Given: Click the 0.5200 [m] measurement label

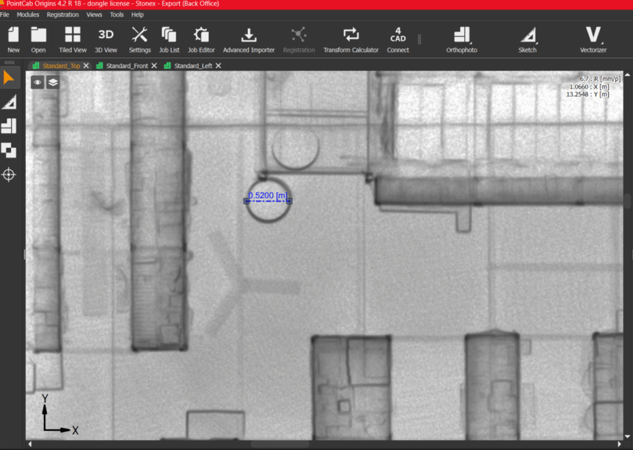Looking at the screenshot, I should click(x=268, y=196).
